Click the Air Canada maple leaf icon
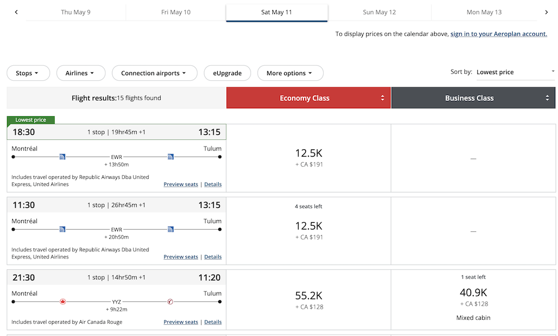Viewport: 558px width, 336px height. click(x=62, y=302)
